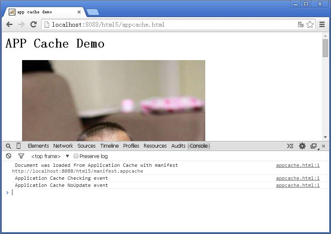Image resolution: width=331 pixels, height=234 pixels.
Task: Open appcache.html:1 link on the manifest message
Action: (298, 165)
